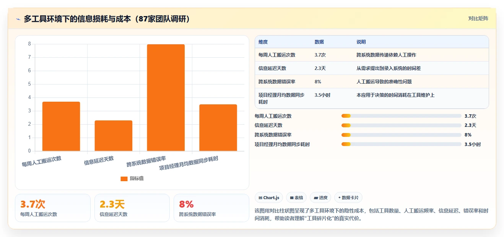Click the lightning icon beside the title
504x237 pixels.
click(18, 19)
